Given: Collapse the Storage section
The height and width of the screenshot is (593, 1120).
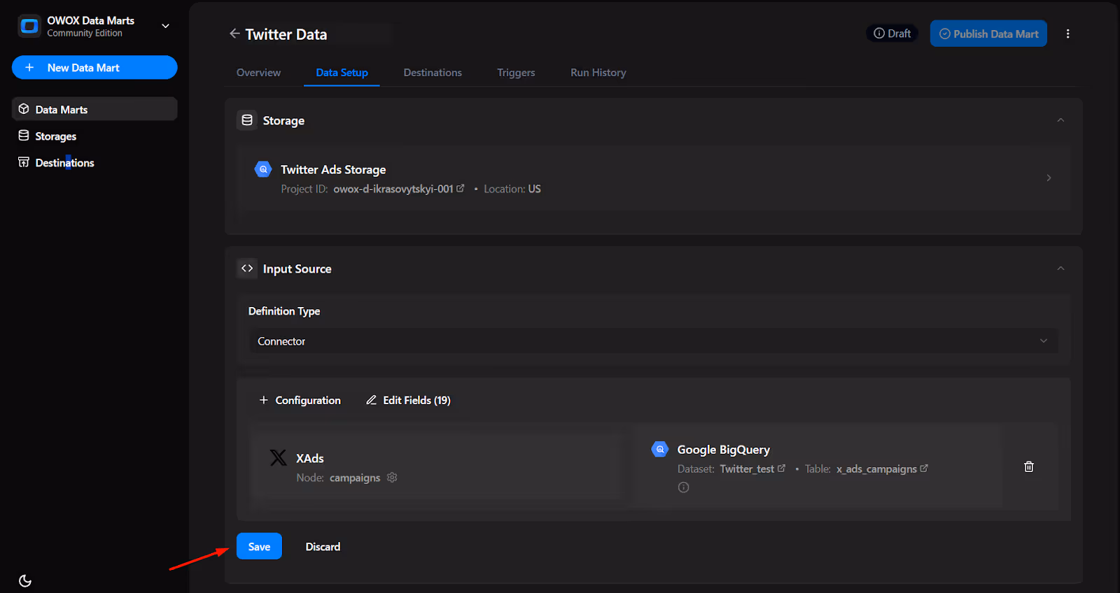Looking at the screenshot, I should pos(1060,120).
